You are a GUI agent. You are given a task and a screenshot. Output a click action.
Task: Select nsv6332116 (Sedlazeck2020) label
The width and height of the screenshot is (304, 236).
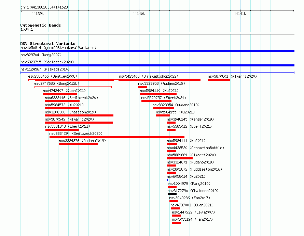coord(71,98)
